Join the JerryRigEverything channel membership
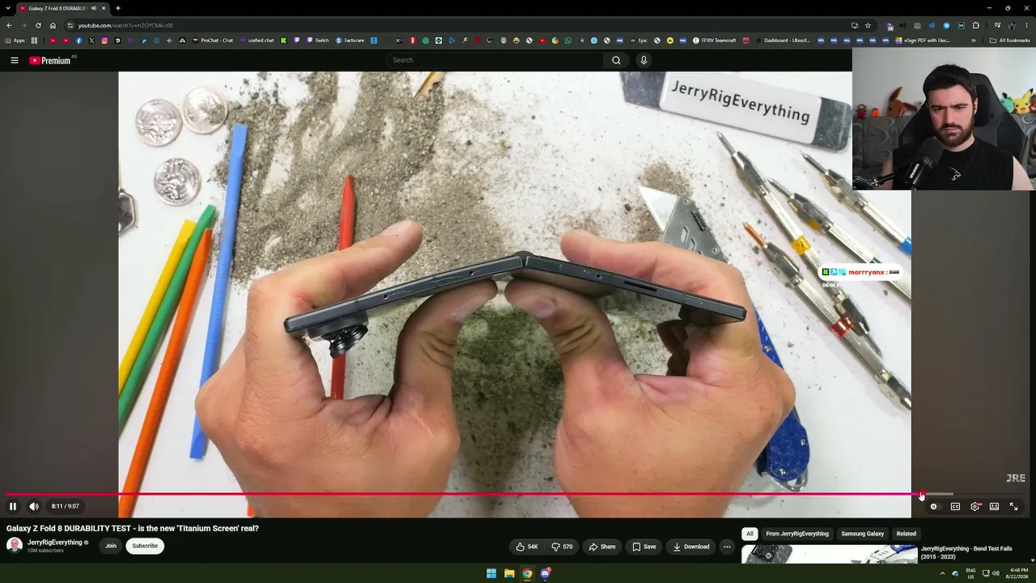The width and height of the screenshot is (1036, 583). click(x=110, y=546)
